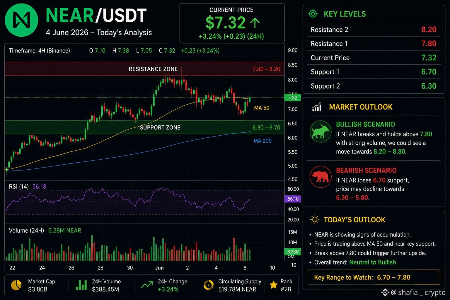
Task: Click the Key Levels crosshair target icon
Action: 313,14
